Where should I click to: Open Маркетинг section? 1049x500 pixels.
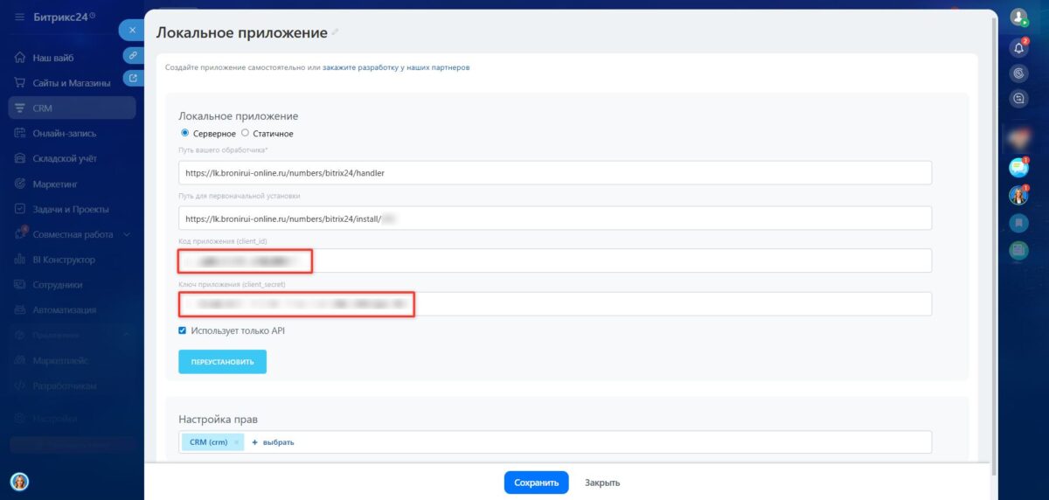click(x=55, y=184)
